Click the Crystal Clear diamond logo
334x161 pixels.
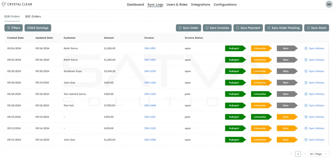(4, 4)
